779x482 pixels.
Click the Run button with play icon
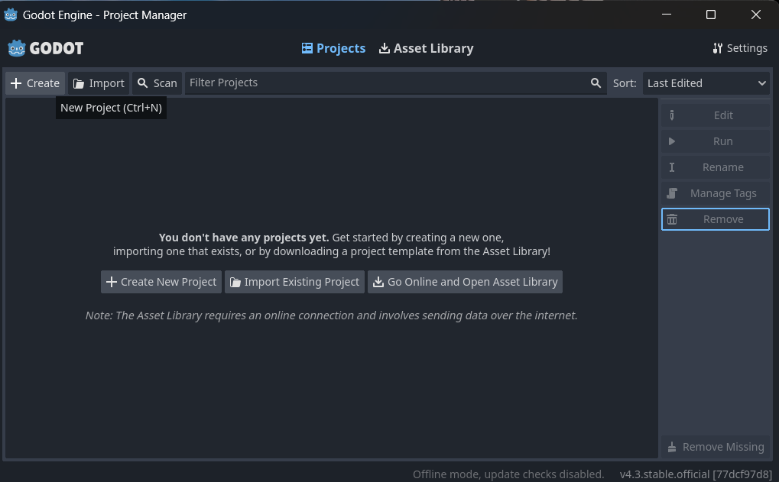(716, 141)
